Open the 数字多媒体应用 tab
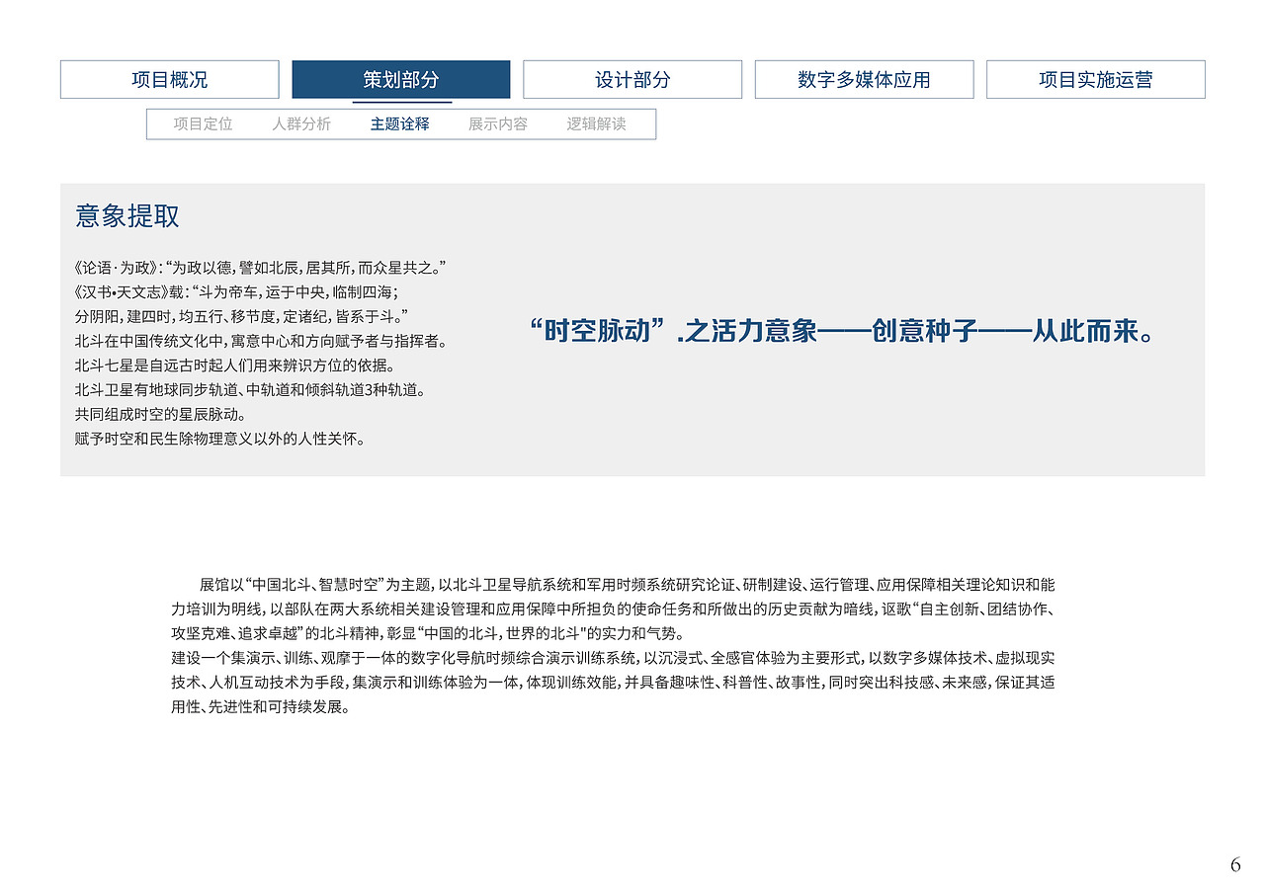The image size is (1265, 894). [864, 80]
